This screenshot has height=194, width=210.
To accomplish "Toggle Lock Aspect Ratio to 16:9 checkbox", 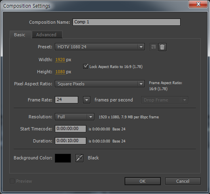I will point(85,66).
